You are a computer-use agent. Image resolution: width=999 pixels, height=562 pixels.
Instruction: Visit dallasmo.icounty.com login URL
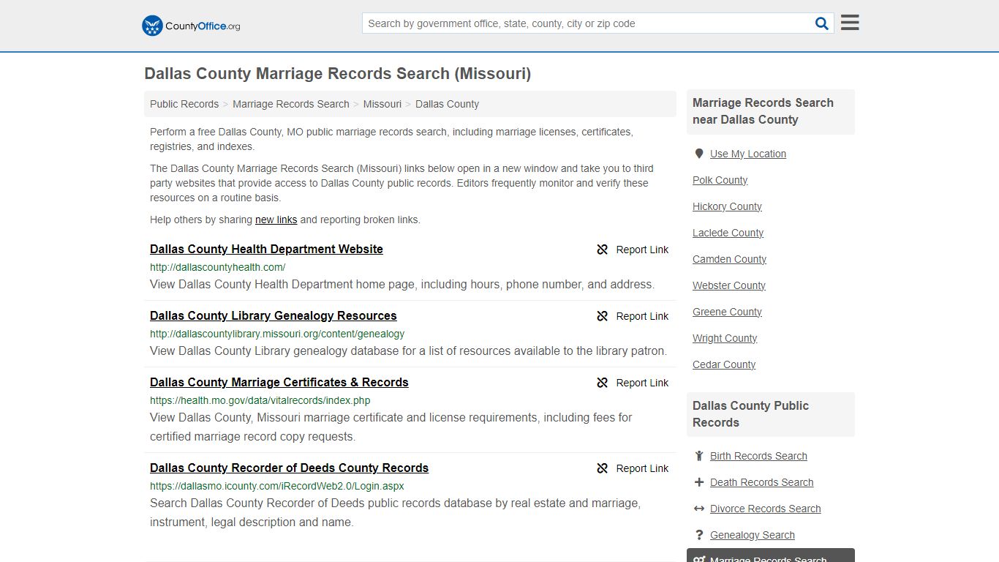tap(277, 486)
